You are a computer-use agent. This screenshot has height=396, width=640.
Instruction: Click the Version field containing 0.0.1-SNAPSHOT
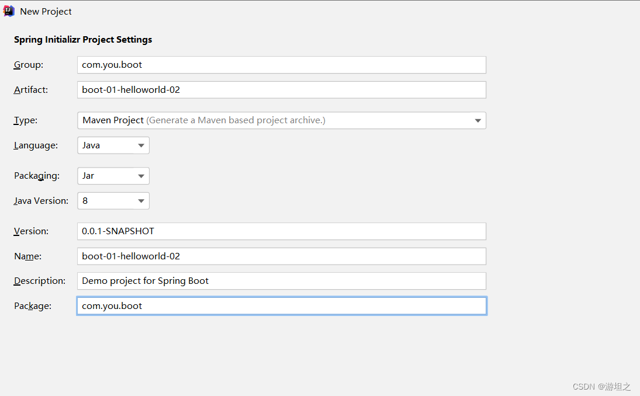point(281,231)
